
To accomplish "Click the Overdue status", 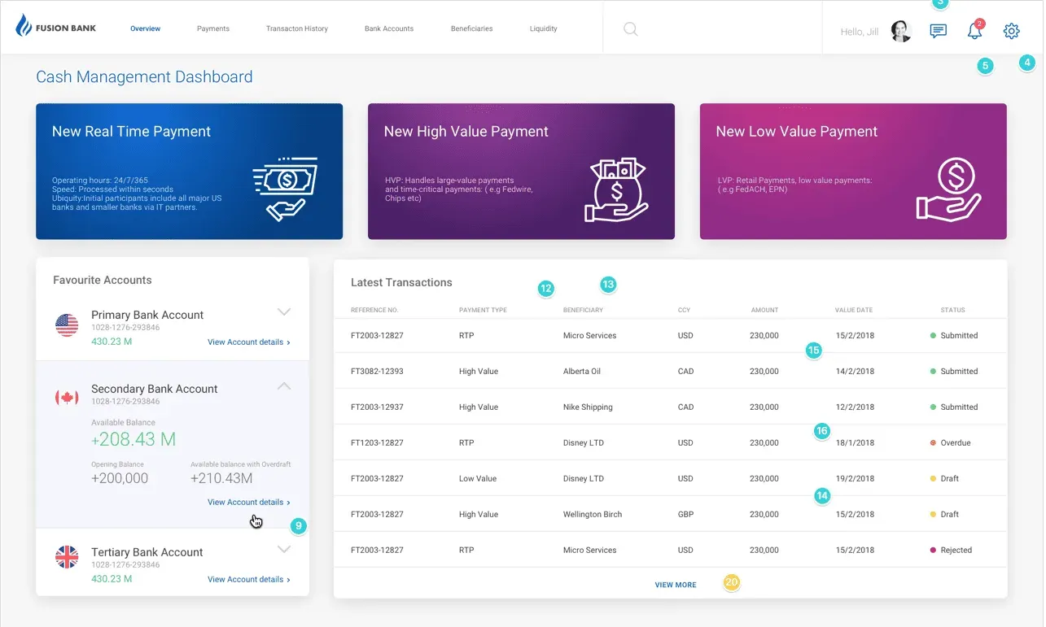I will pos(951,443).
